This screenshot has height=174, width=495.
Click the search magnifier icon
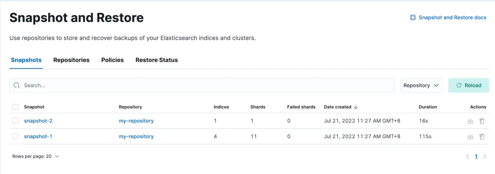(x=17, y=86)
